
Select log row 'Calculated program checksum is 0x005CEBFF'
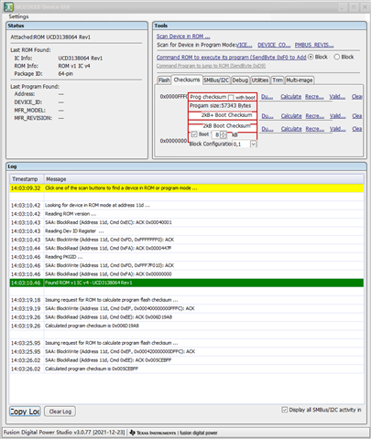187,369
